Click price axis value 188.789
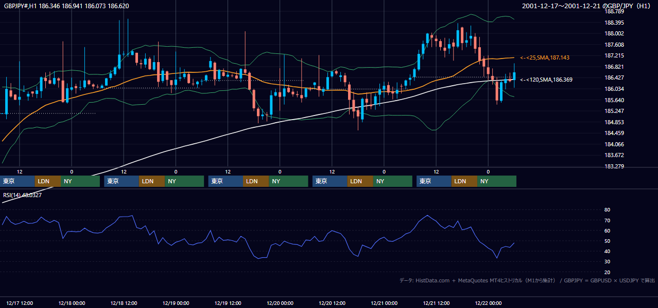 pyautogui.click(x=614, y=12)
